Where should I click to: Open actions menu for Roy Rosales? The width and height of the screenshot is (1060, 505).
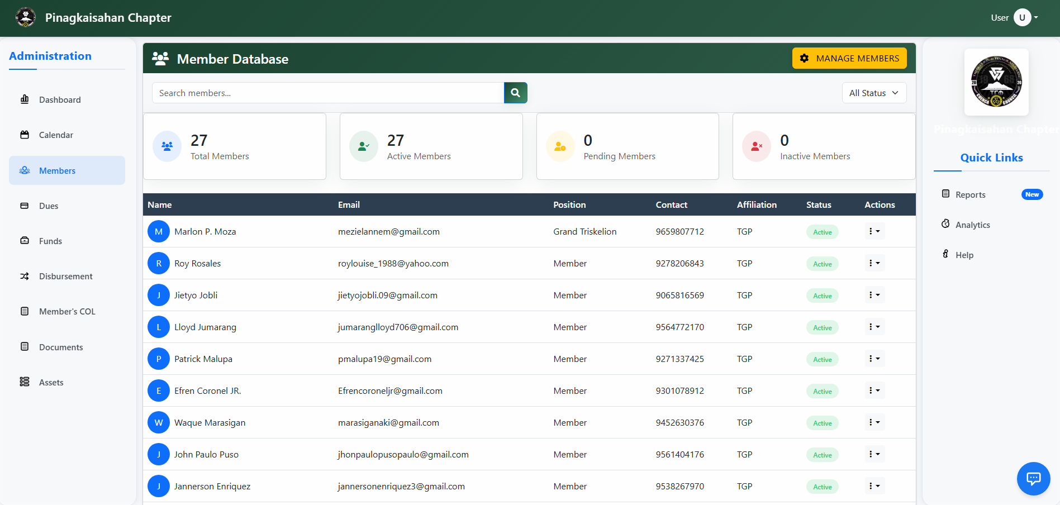(x=874, y=263)
